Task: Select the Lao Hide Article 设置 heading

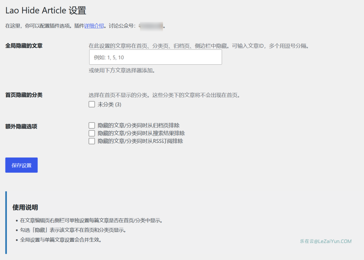Action: [x=46, y=11]
